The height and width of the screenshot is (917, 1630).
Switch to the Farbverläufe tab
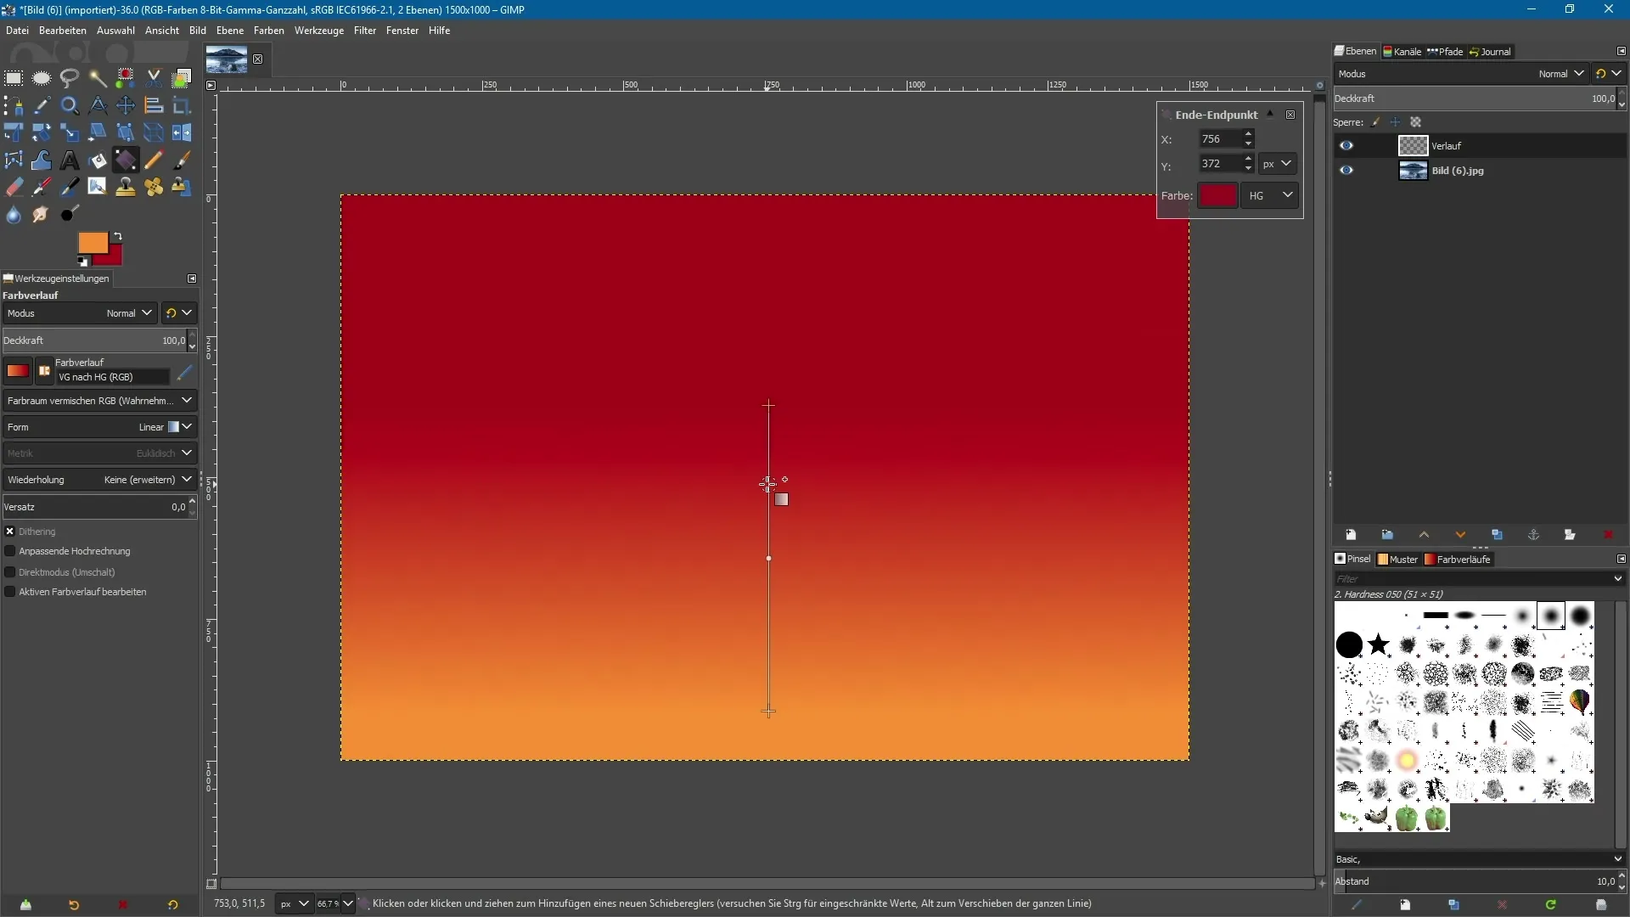[1458, 560]
